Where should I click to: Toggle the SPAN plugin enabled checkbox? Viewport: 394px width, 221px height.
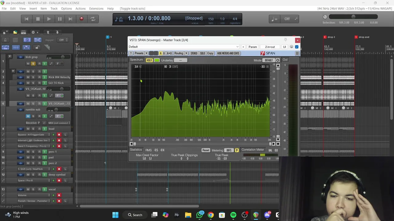coord(297,47)
